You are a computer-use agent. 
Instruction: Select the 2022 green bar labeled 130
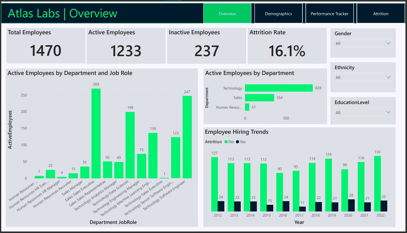coord(377,184)
